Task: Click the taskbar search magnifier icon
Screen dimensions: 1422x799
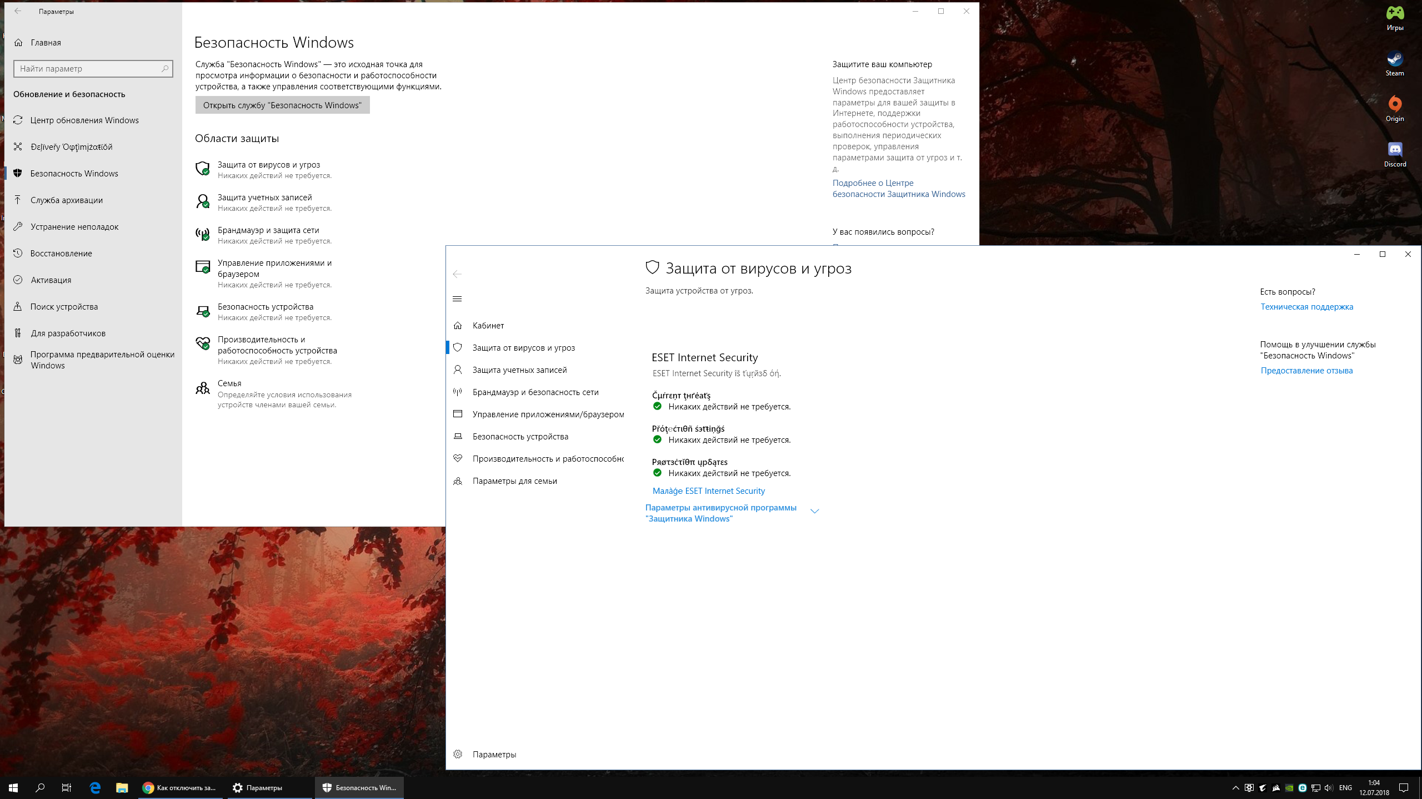Action: click(40, 787)
